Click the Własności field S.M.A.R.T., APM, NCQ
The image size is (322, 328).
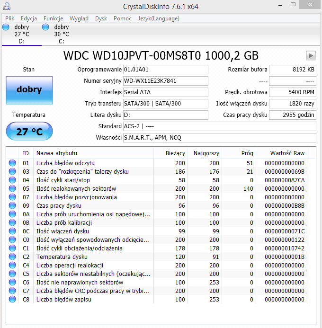pos(219,138)
